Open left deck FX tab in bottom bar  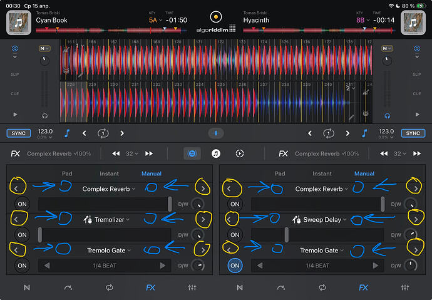(150, 287)
